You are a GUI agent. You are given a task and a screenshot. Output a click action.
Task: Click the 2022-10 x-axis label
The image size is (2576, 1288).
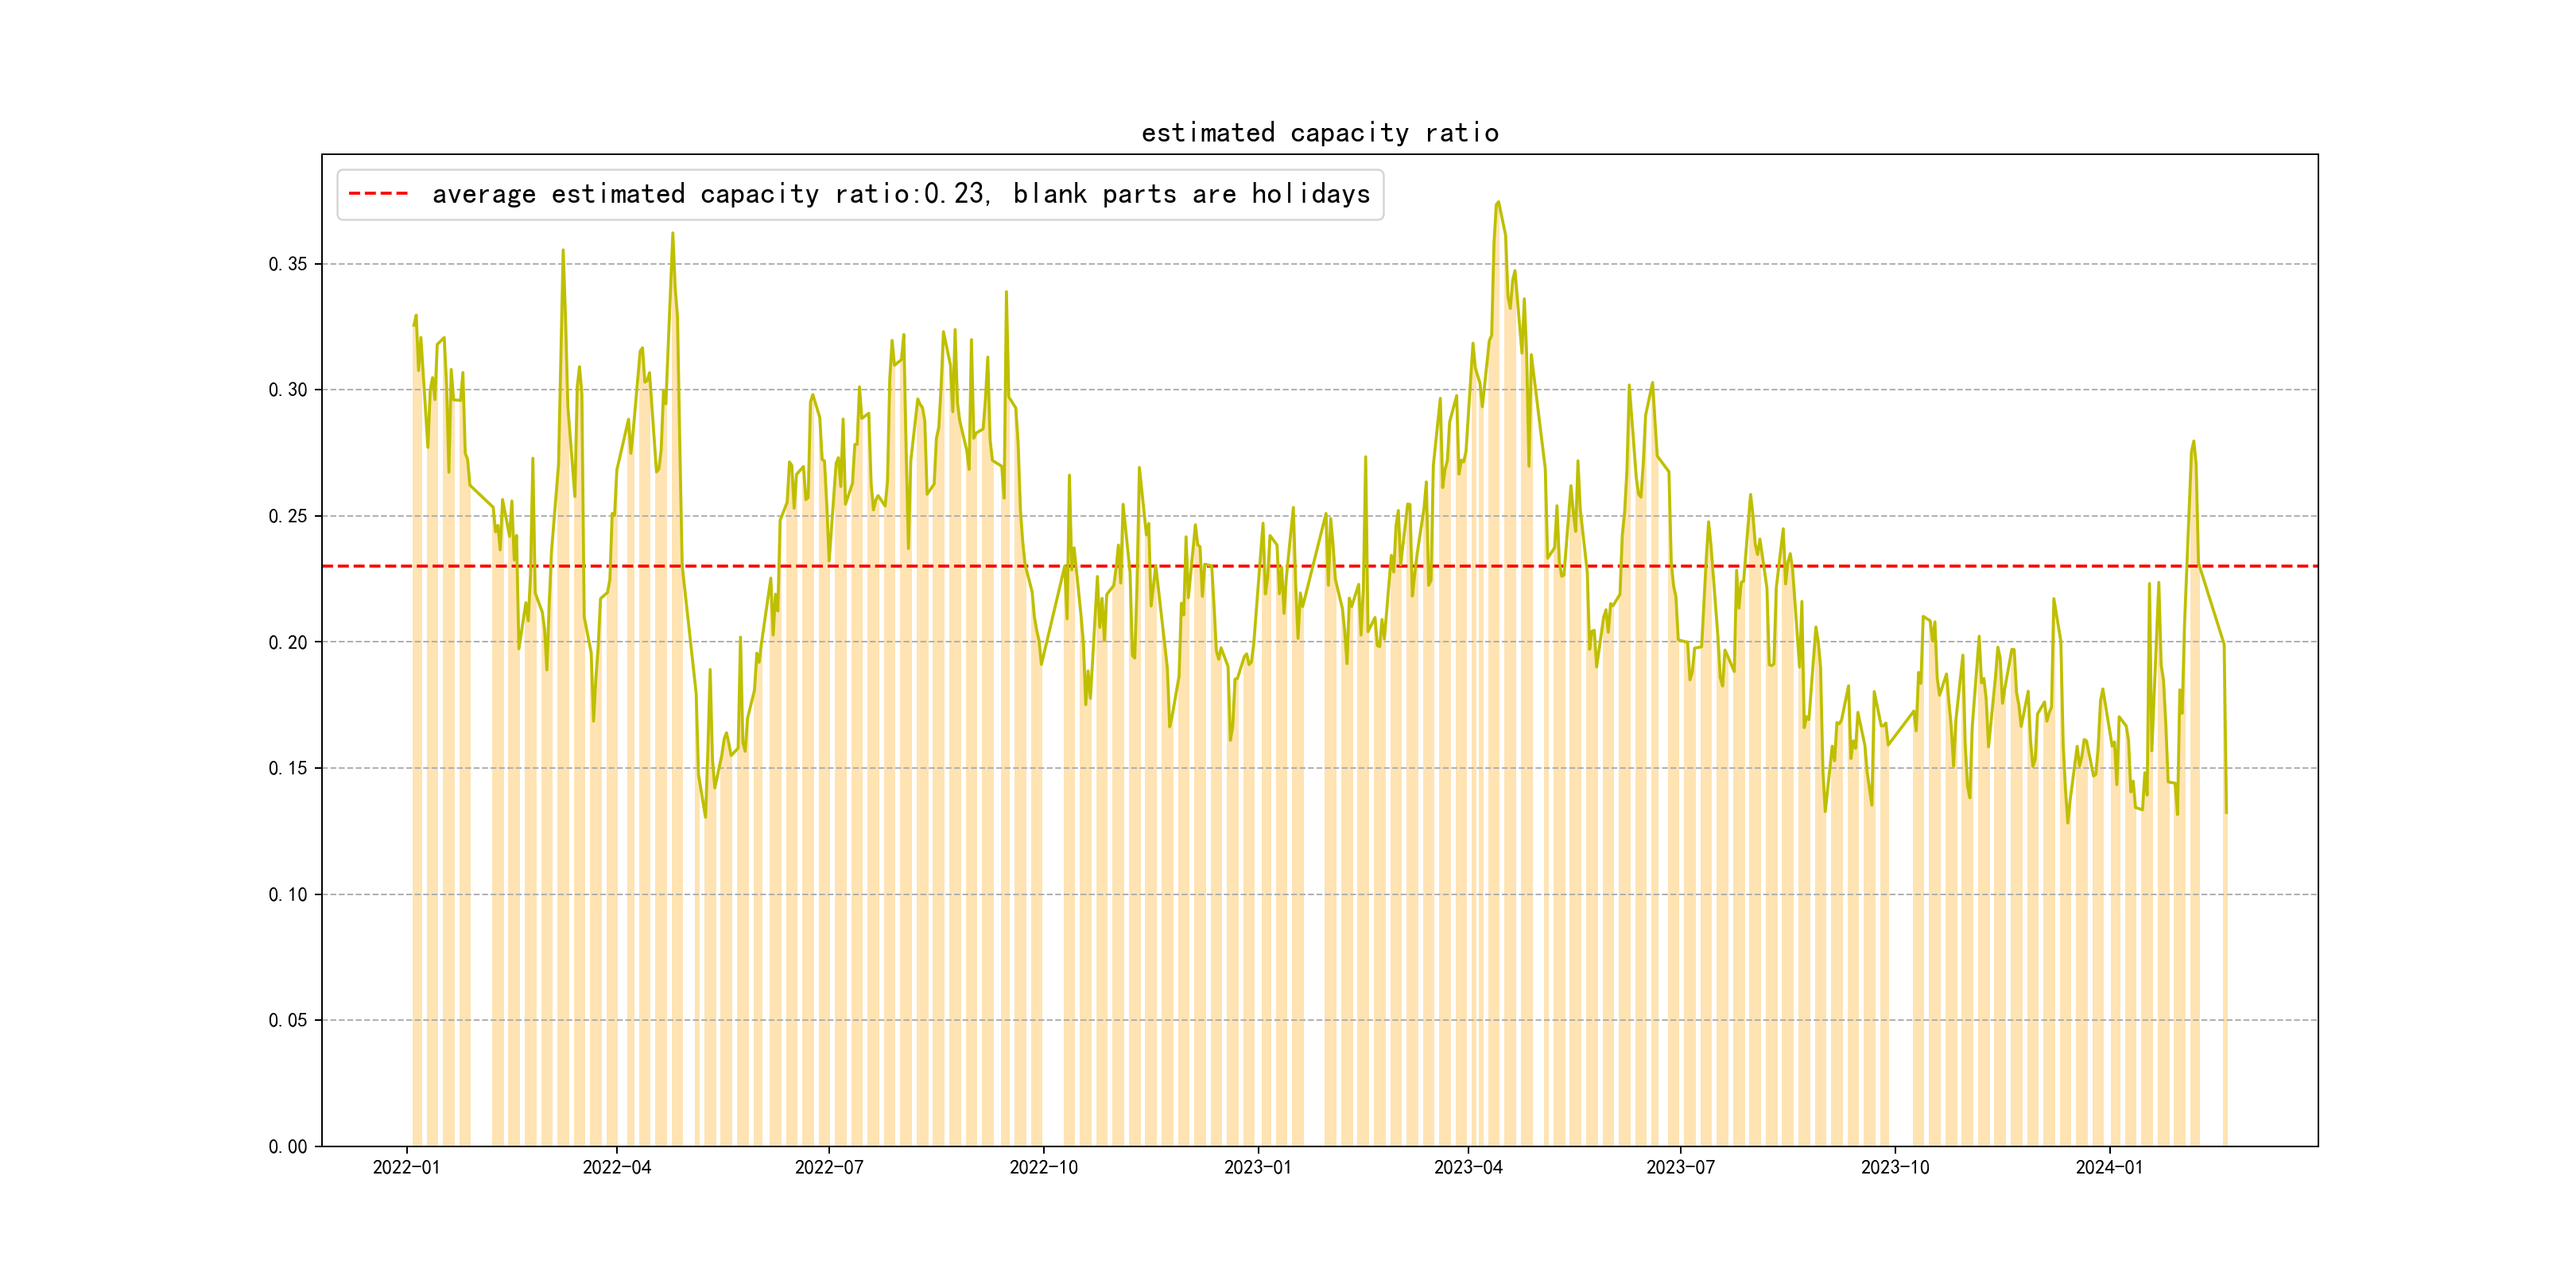pos(1043,1167)
